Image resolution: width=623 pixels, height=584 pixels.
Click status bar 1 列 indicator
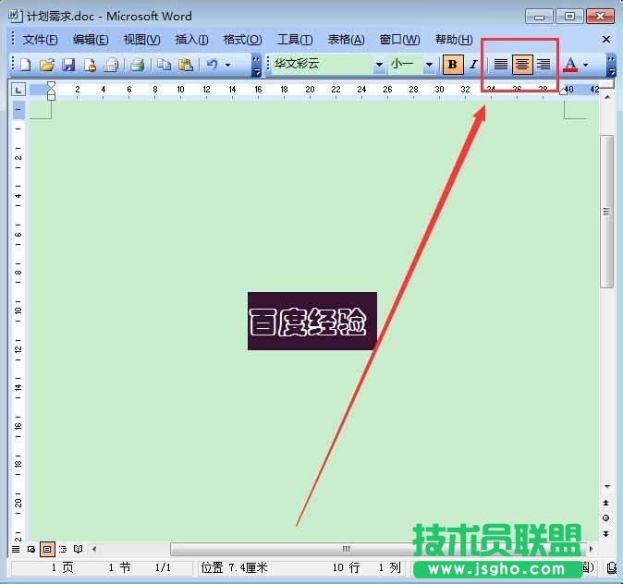pos(389,567)
